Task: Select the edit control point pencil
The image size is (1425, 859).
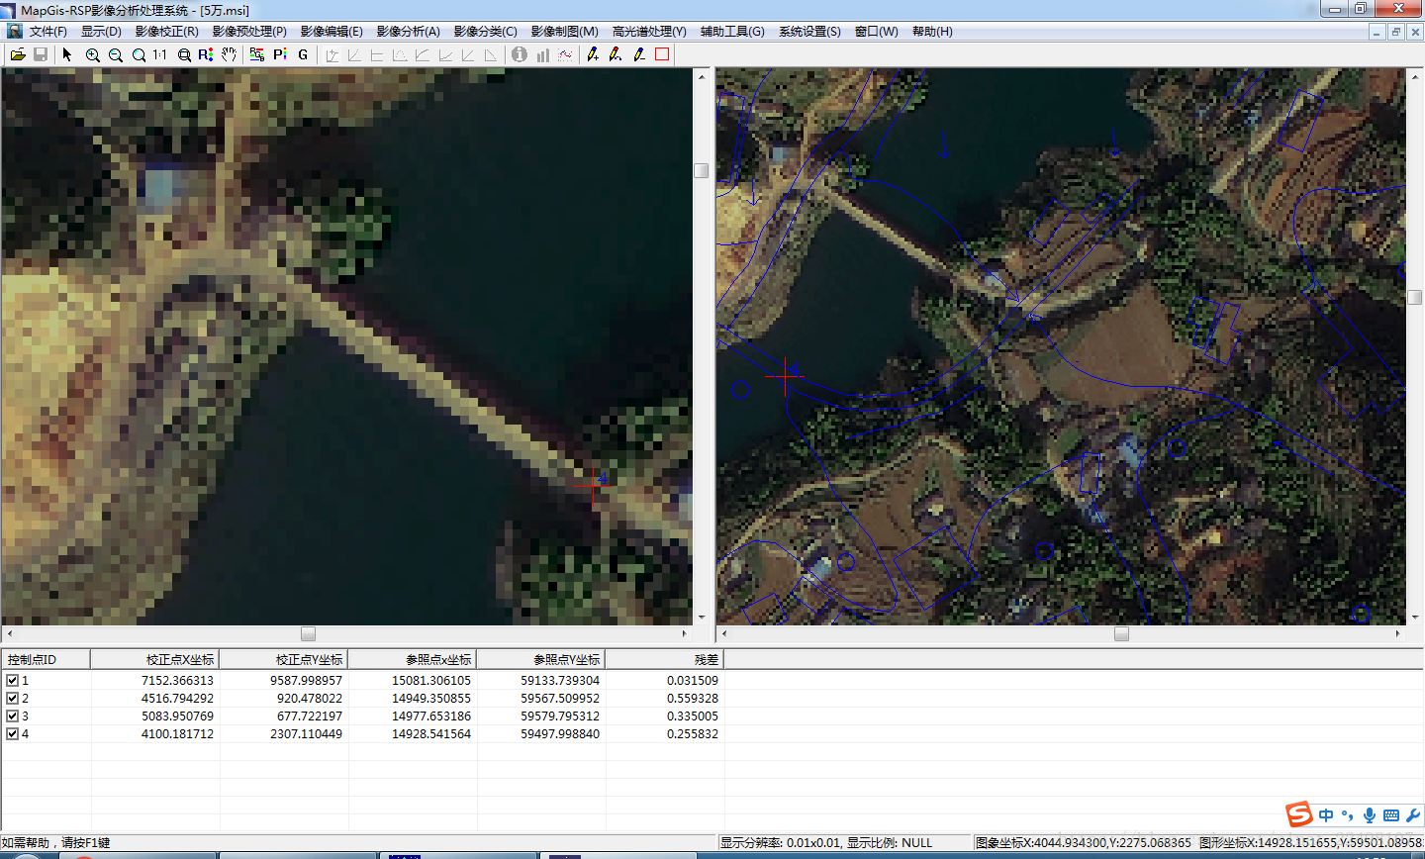Action: 616,54
